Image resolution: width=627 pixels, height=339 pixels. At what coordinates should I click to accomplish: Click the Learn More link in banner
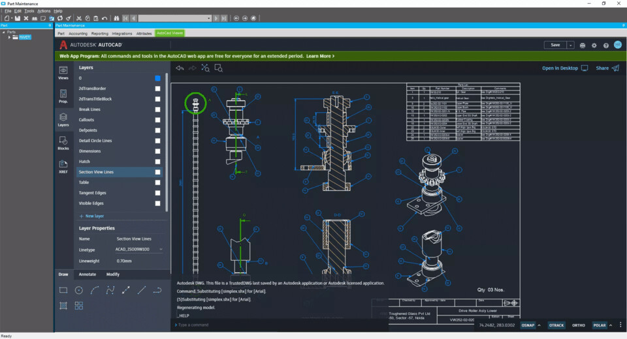coord(320,56)
